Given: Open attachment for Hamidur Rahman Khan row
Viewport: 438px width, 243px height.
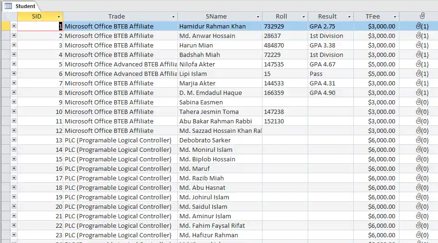Looking at the screenshot, I should pos(422,26).
